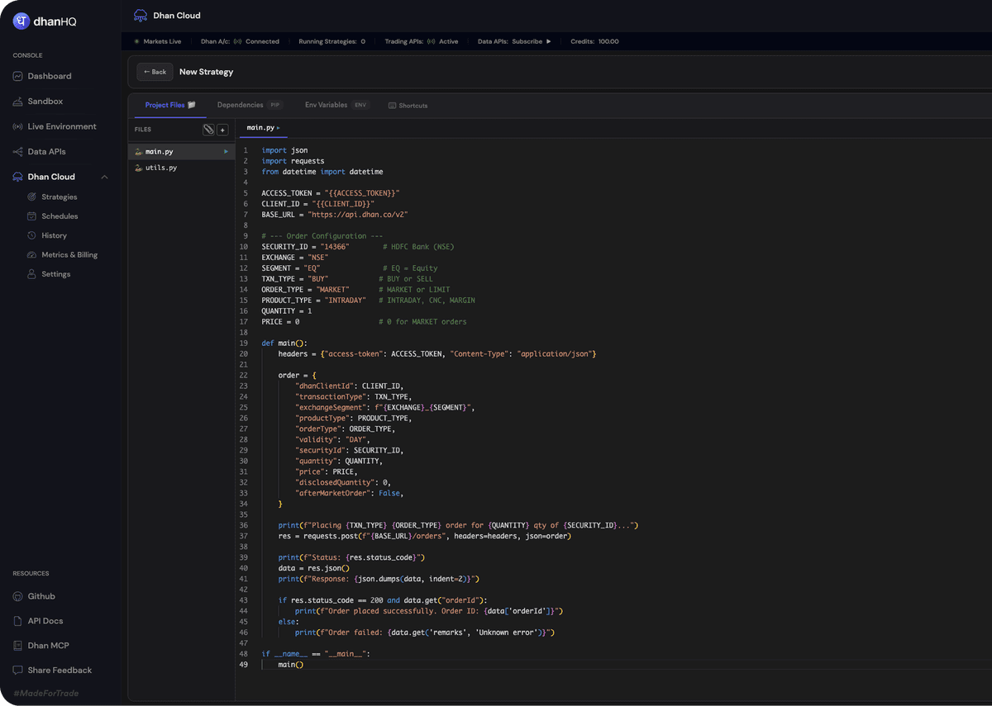Image resolution: width=992 pixels, height=706 pixels.
Task: Click the ENV badge beside Env Variables
Action: pos(360,105)
